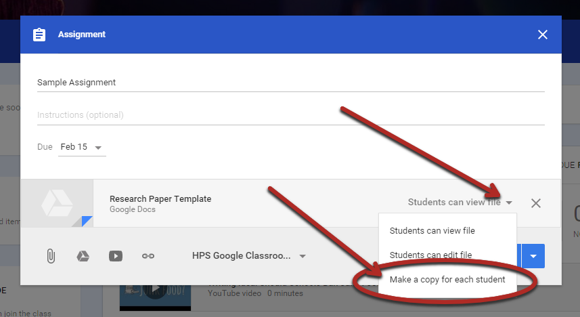The image size is (580, 317).
Task: Expand the blue assign button arrow options
Action: pos(533,256)
